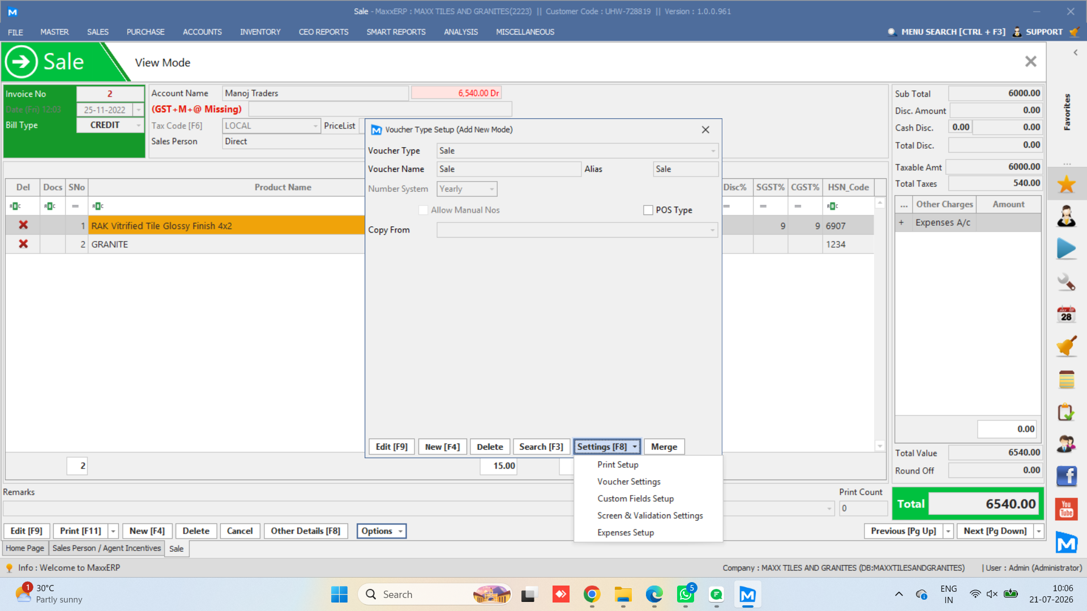Click New [F4] in the voucher dialog

tap(442, 446)
